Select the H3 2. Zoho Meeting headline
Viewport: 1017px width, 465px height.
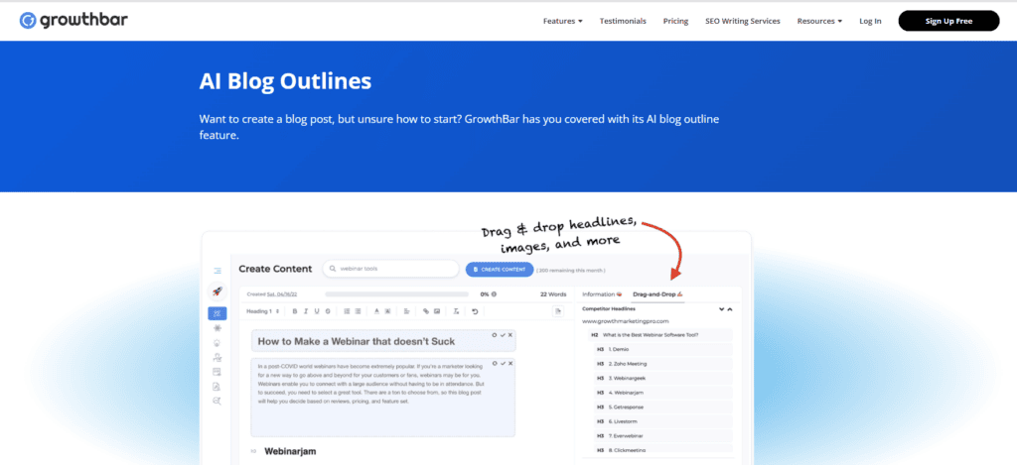[x=662, y=363]
